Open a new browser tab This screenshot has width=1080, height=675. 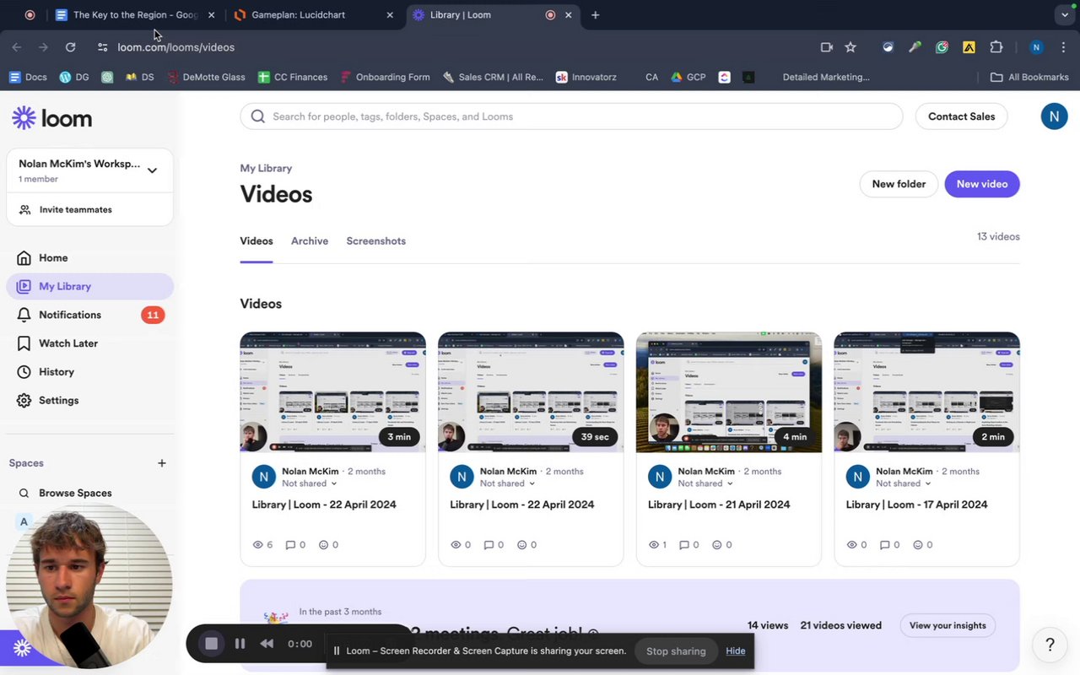(595, 15)
